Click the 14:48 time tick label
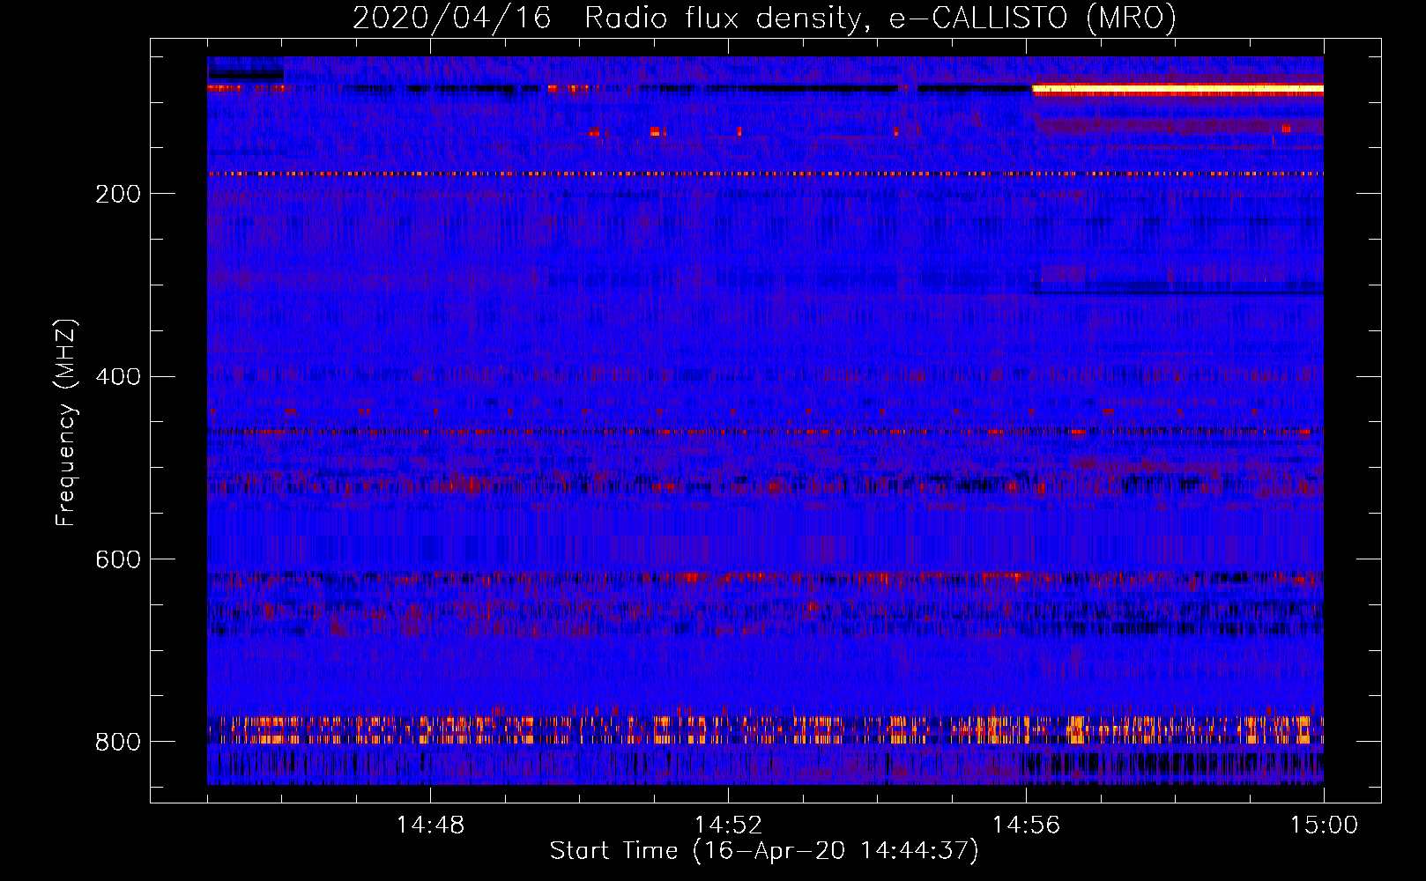This screenshot has height=881, width=1426. [x=430, y=825]
